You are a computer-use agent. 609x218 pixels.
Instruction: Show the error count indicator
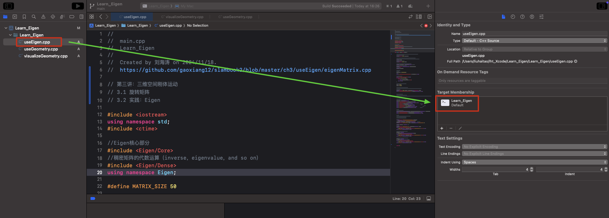pyautogui.click(x=389, y=6)
